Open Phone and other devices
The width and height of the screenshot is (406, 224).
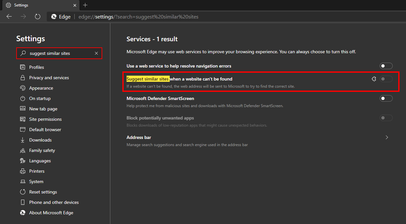point(54,202)
